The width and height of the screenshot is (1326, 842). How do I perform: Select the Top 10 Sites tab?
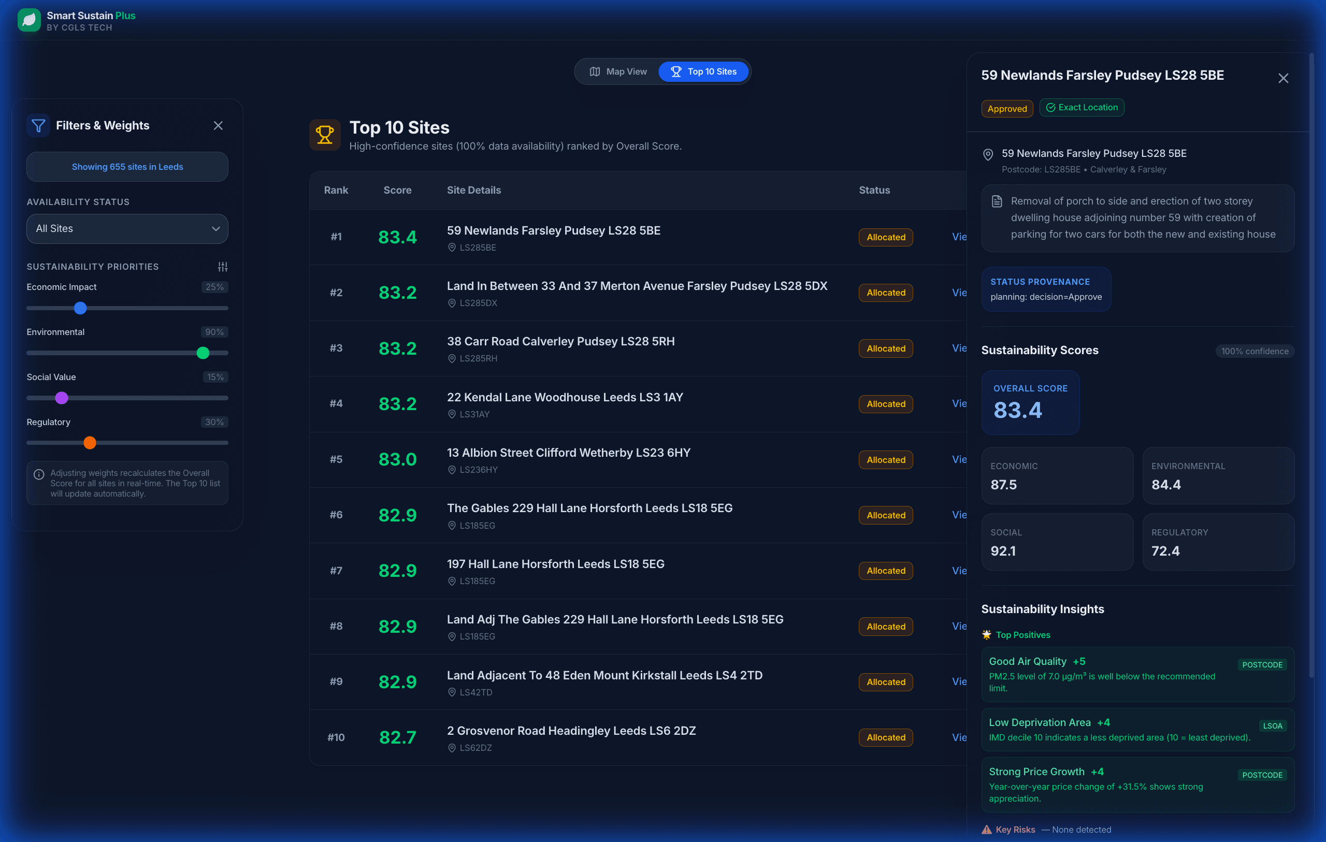tap(703, 71)
